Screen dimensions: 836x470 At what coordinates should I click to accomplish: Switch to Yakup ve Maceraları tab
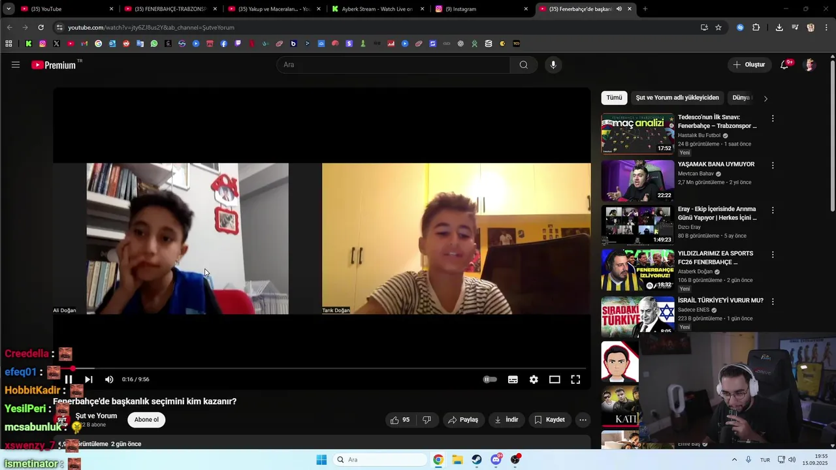click(x=274, y=9)
